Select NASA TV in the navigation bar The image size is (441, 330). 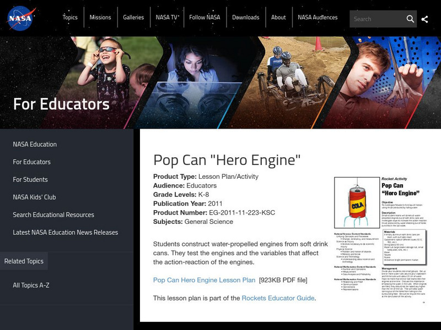pyautogui.click(x=166, y=18)
